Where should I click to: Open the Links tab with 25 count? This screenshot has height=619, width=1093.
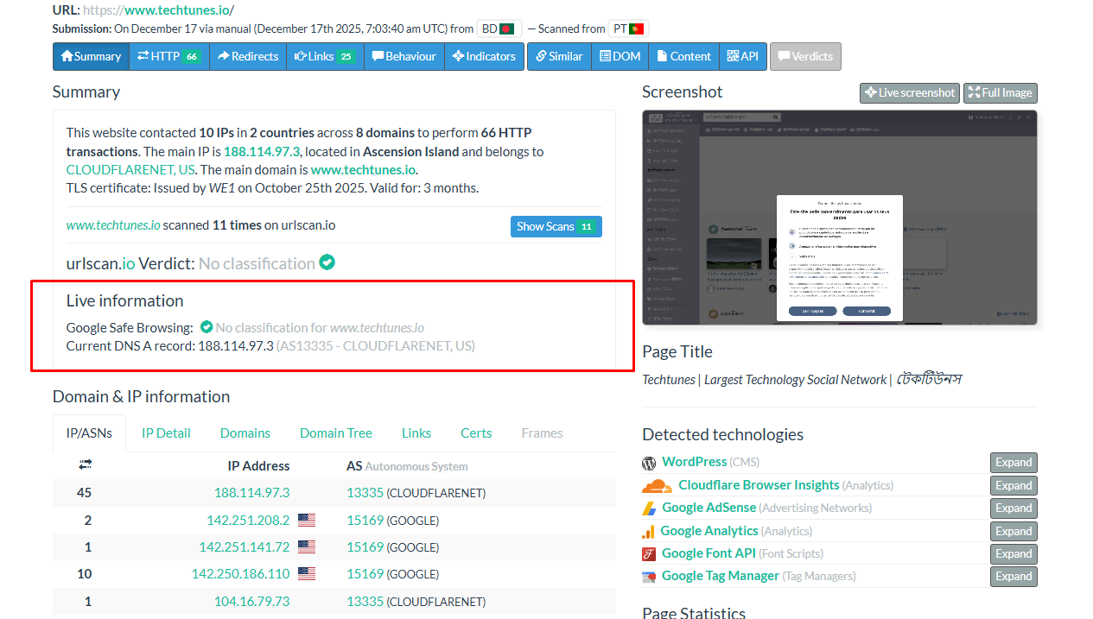[x=325, y=56]
